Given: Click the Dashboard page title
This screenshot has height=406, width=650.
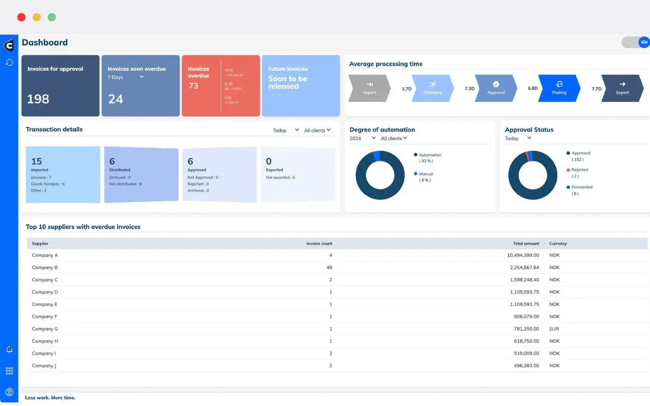Looking at the screenshot, I should [45, 42].
